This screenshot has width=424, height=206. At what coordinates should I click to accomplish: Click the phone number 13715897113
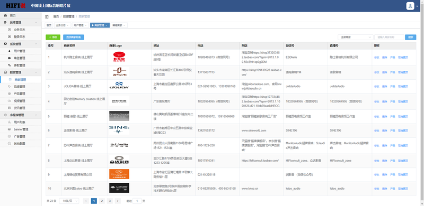(206, 72)
